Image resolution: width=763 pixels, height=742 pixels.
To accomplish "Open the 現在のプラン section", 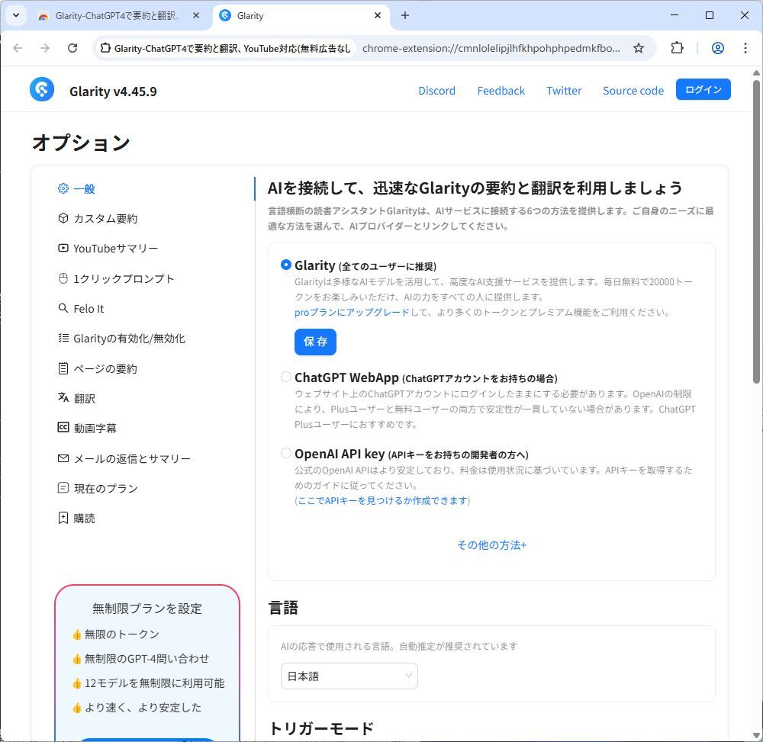I will pyautogui.click(x=105, y=488).
